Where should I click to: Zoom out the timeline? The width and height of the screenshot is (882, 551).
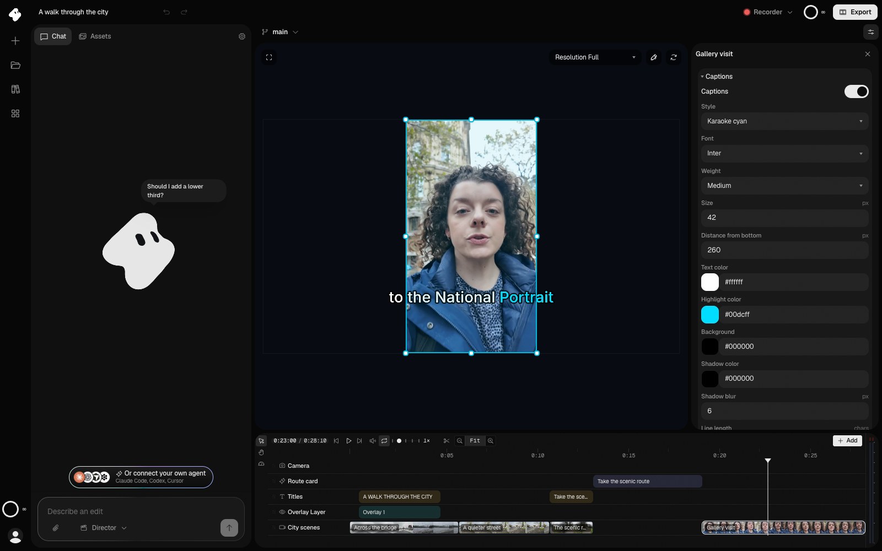coord(459,441)
